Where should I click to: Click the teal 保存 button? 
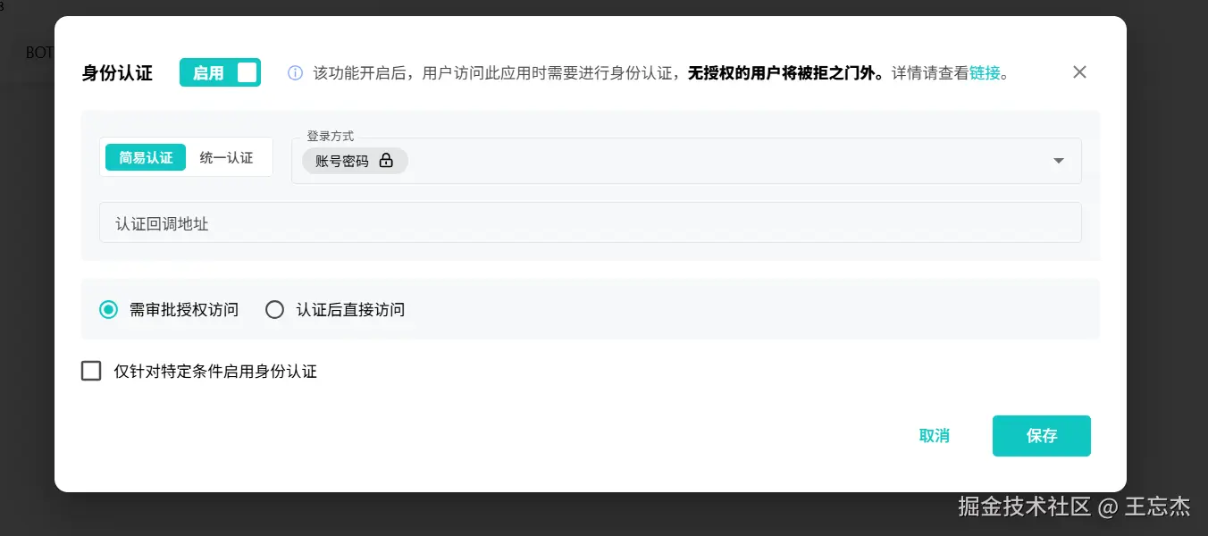tap(1041, 436)
